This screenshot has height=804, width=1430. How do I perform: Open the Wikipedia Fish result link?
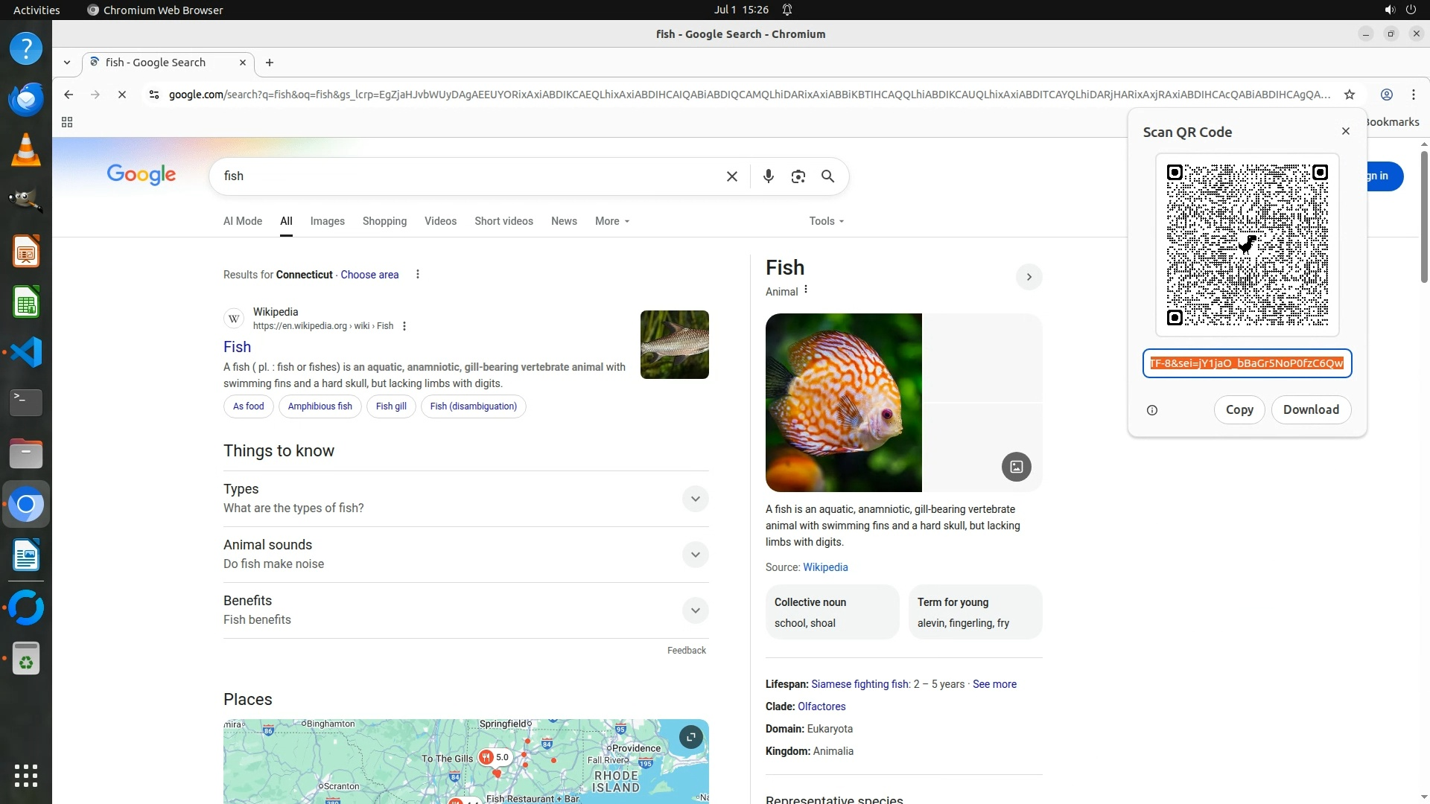[237, 347]
